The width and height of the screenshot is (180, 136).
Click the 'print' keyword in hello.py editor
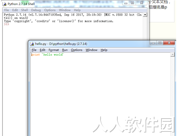[x=36, y=55]
